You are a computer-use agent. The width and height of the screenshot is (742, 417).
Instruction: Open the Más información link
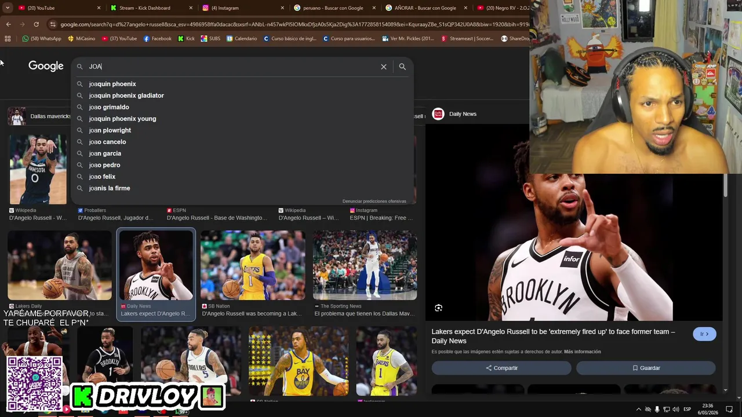[x=582, y=352]
